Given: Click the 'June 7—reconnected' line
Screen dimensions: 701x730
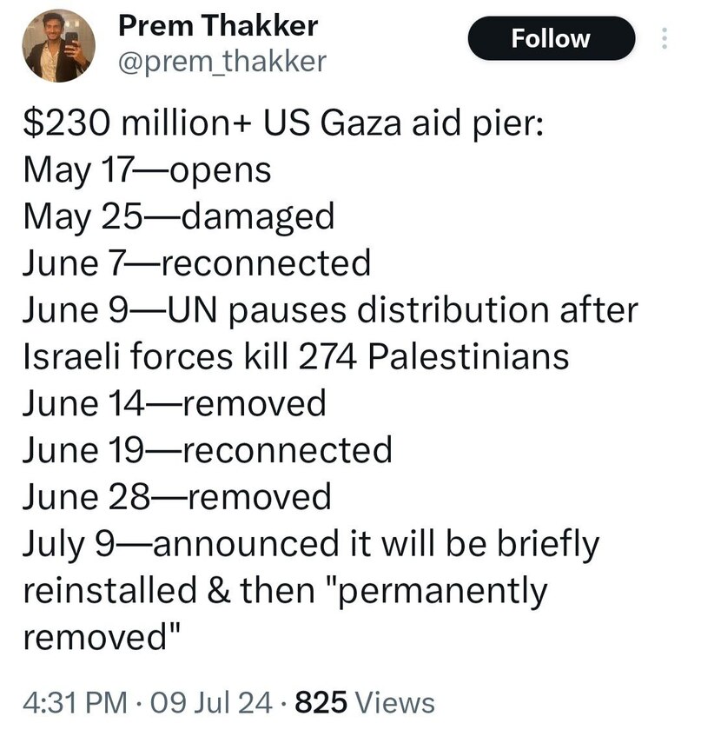Looking at the screenshot, I should [x=196, y=263].
